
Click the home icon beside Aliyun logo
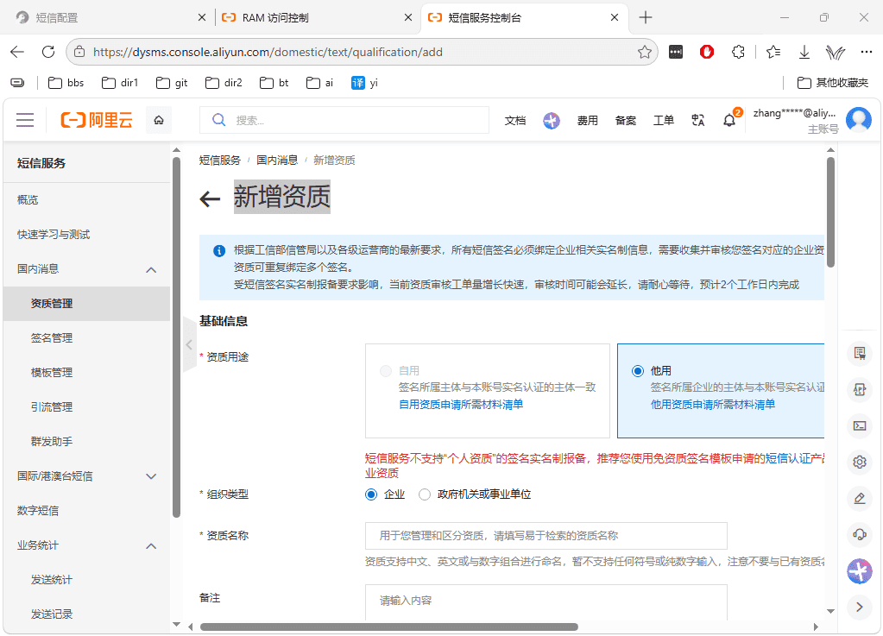(x=159, y=120)
